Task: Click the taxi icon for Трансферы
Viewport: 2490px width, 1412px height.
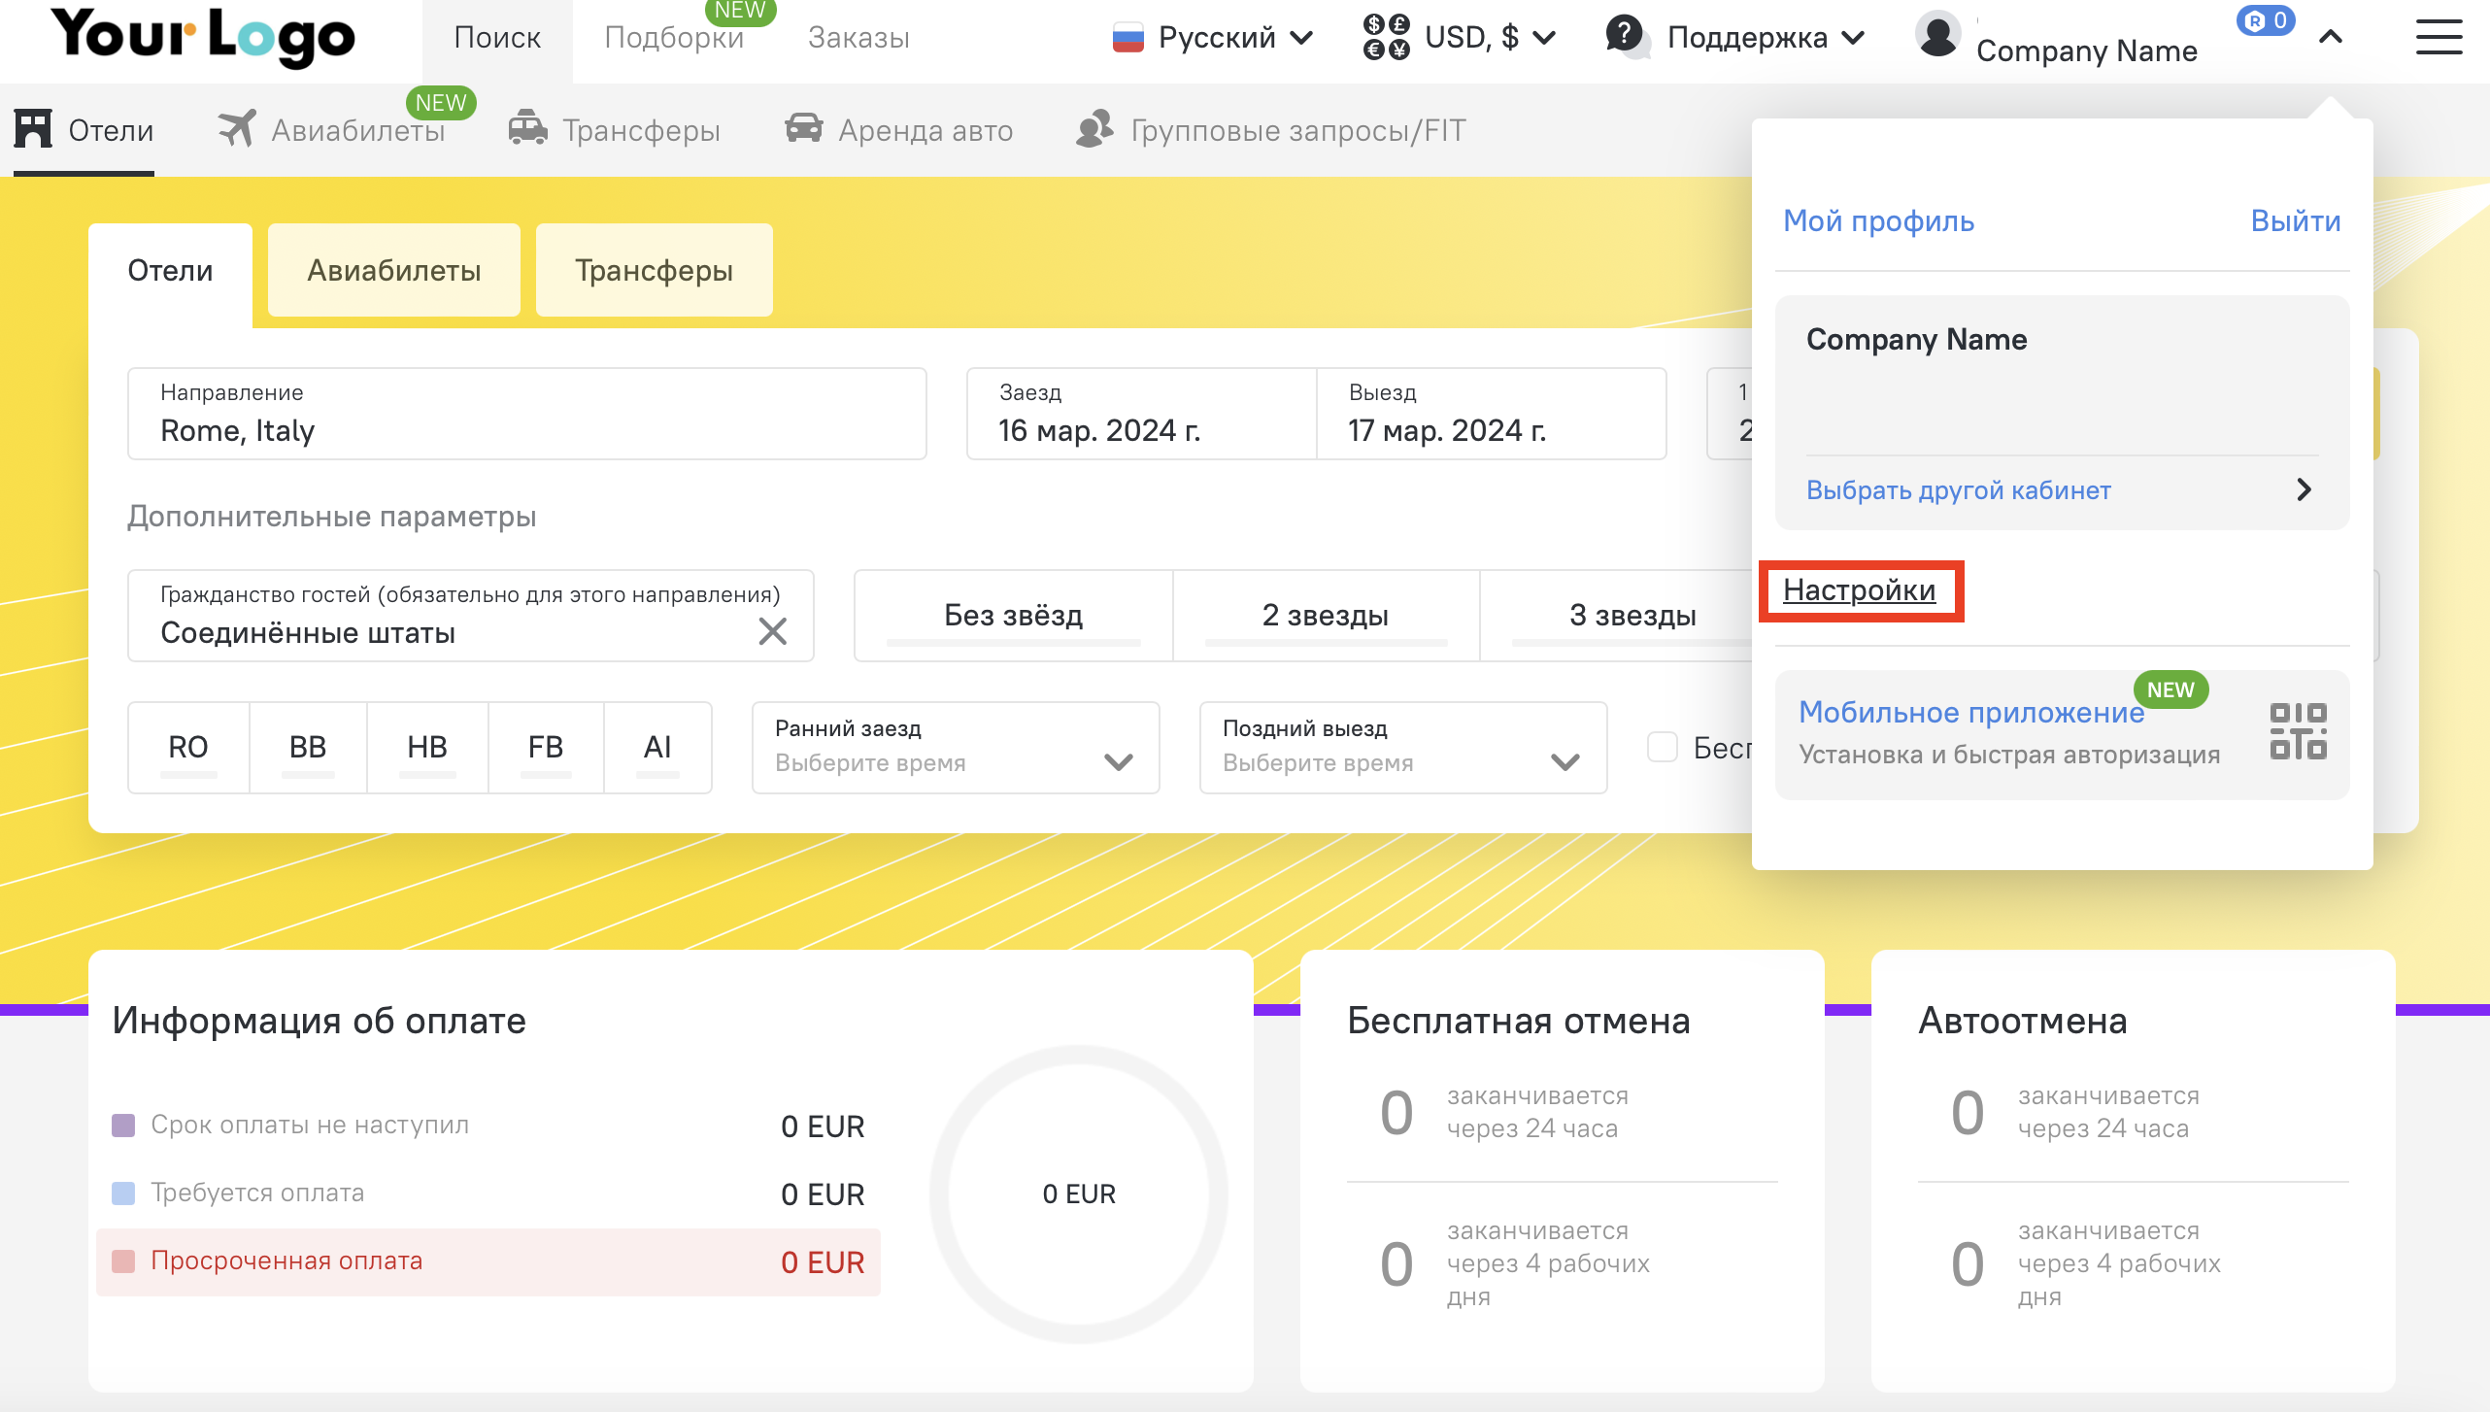Action: 527,129
